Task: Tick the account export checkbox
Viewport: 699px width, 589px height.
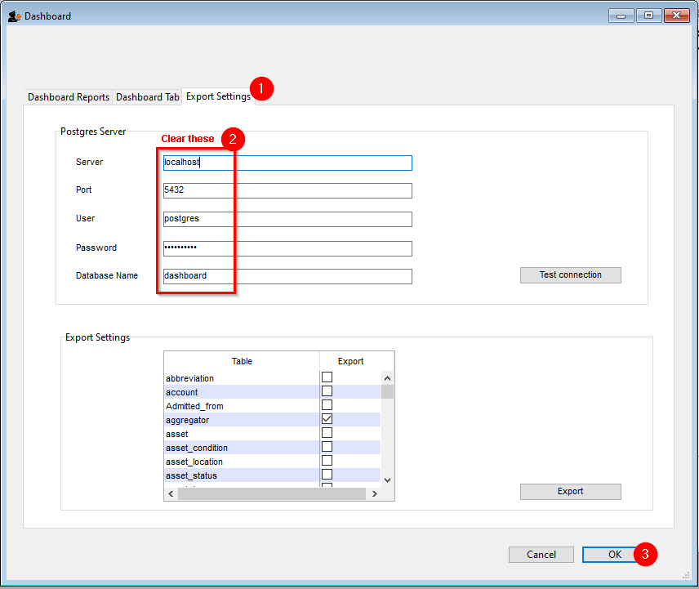Action: (327, 391)
